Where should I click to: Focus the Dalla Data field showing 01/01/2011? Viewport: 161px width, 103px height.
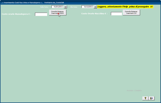(58, 7)
